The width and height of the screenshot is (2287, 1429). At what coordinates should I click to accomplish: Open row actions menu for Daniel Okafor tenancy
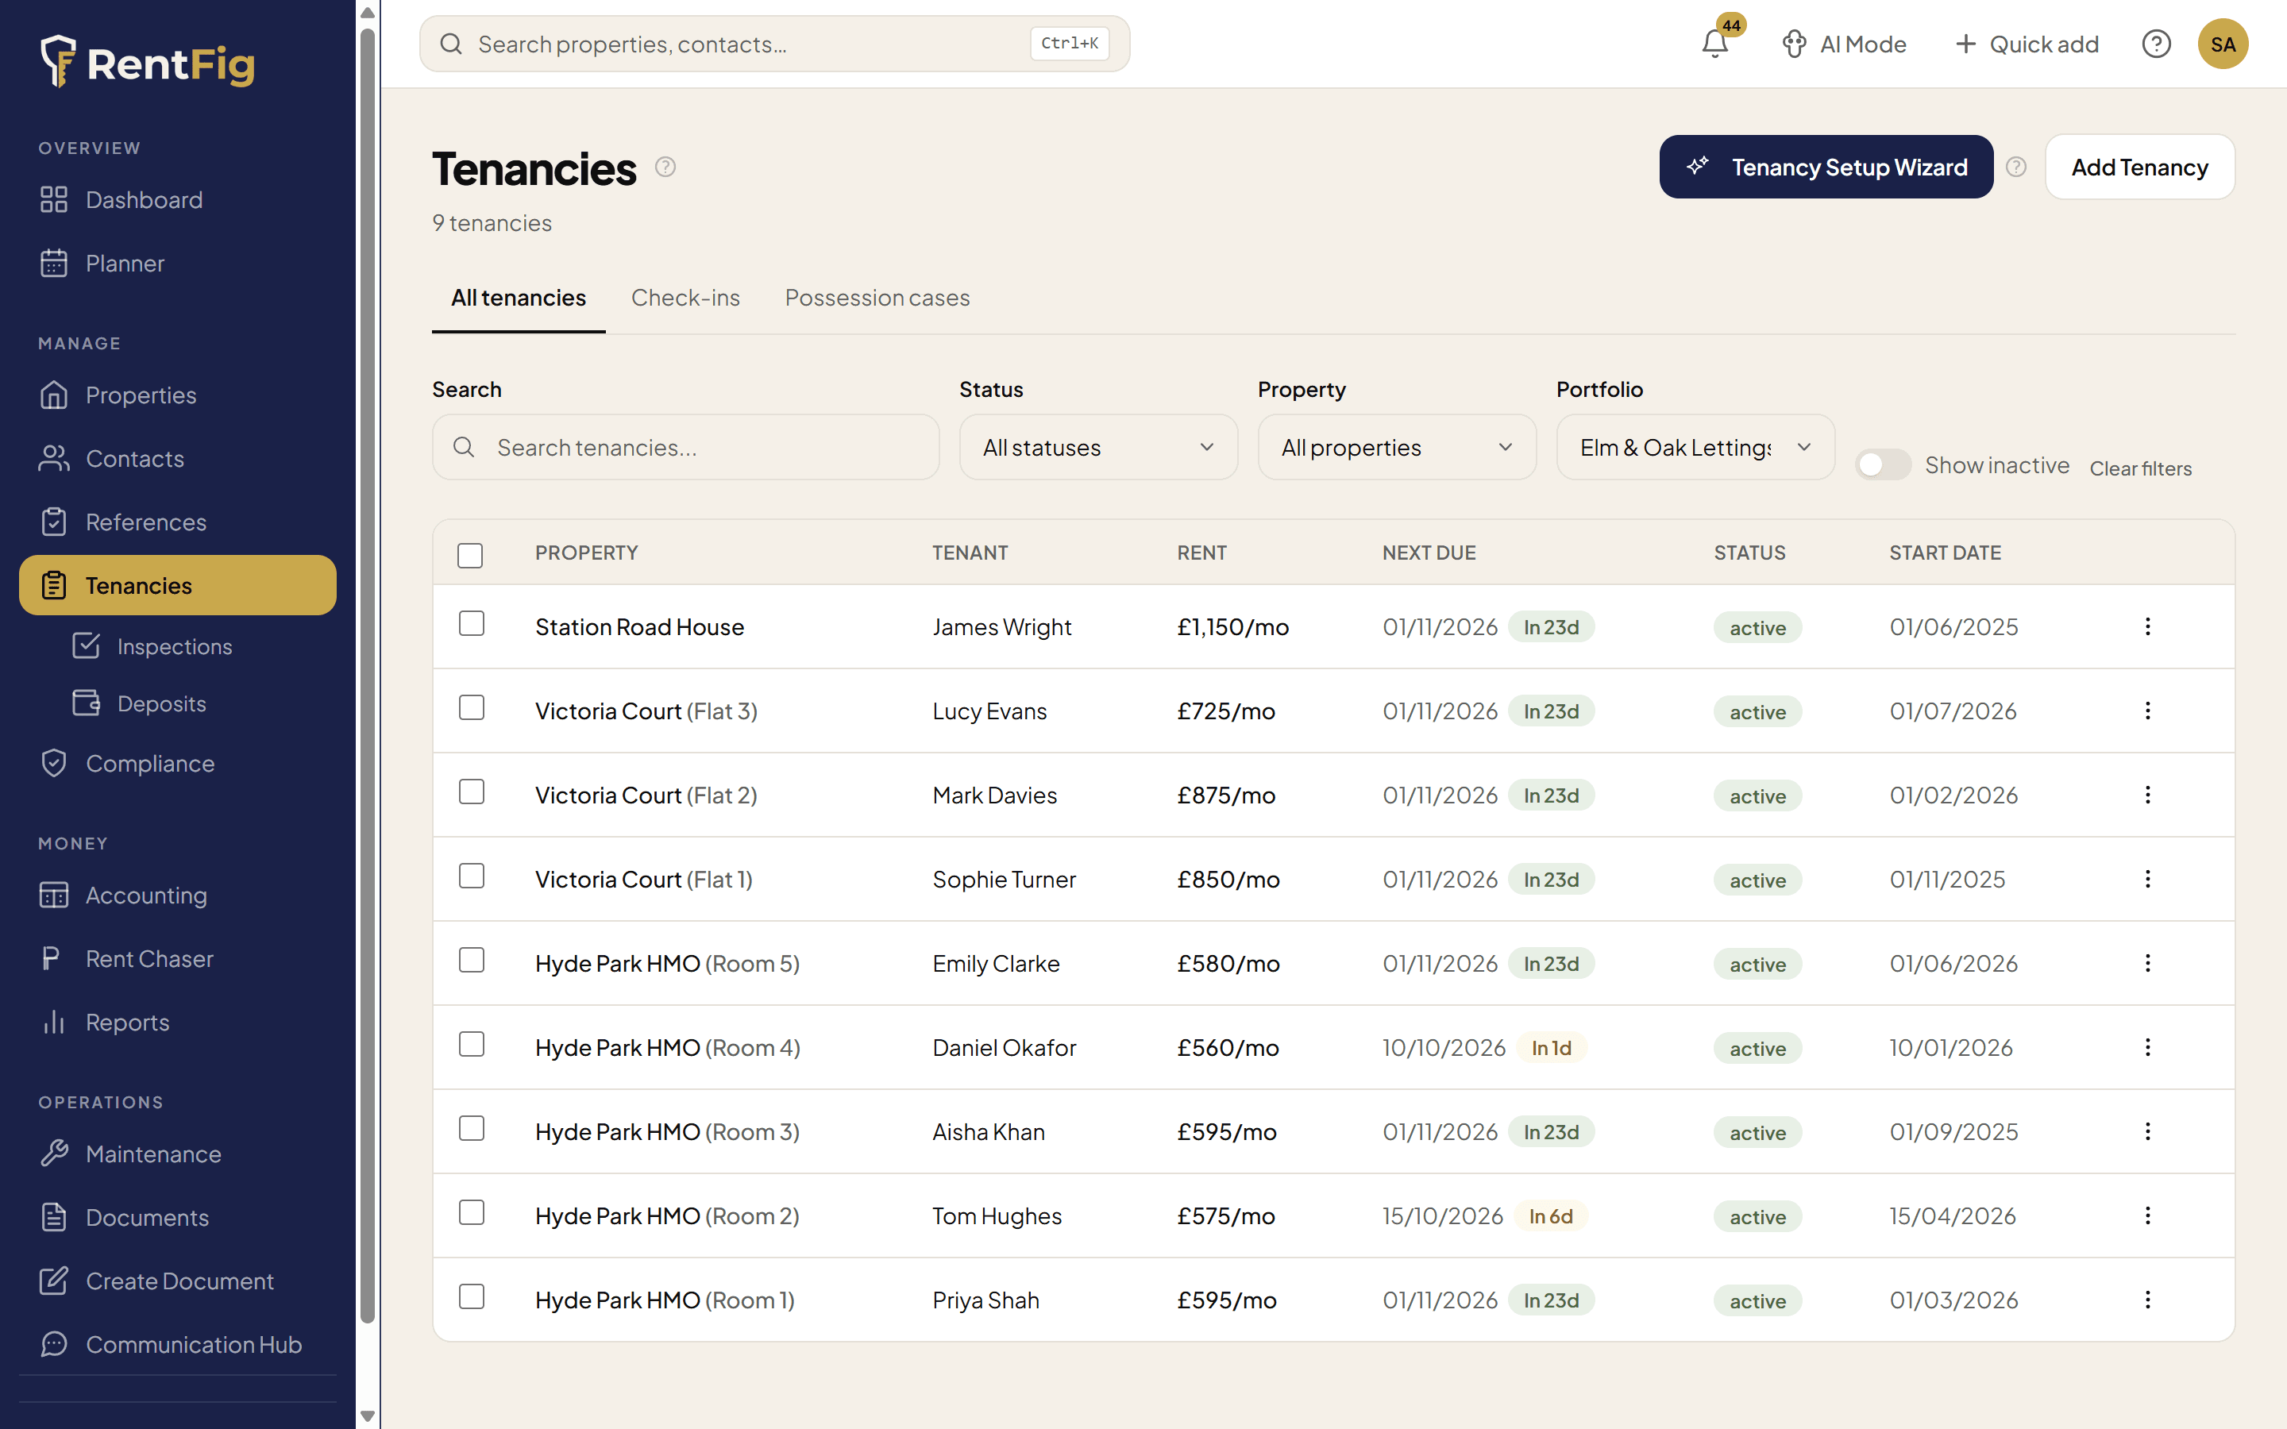(x=2147, y=1047)
